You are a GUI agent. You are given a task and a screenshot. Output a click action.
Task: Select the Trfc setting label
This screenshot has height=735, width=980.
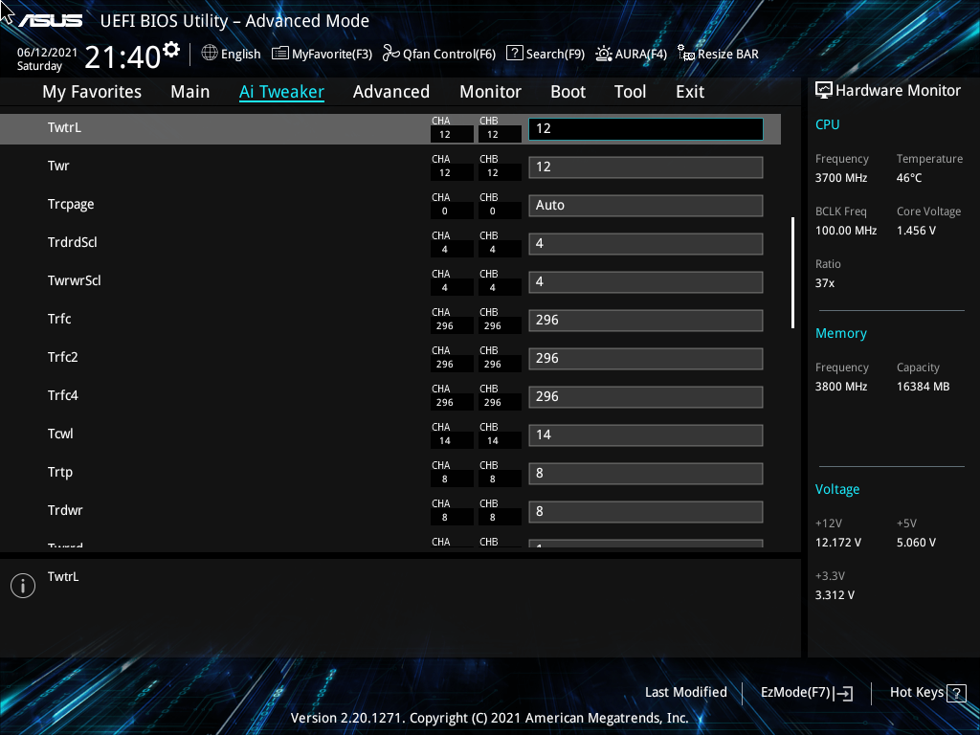click(59, 319)
